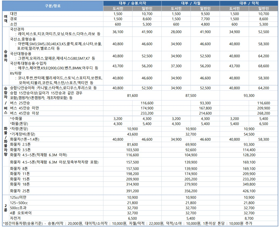Image resolution: width=280 pixels, height=228 pixels.
Task: Click the 대부 / 덕적 route header
Action: pyautogui.click(x=249, y=3)
